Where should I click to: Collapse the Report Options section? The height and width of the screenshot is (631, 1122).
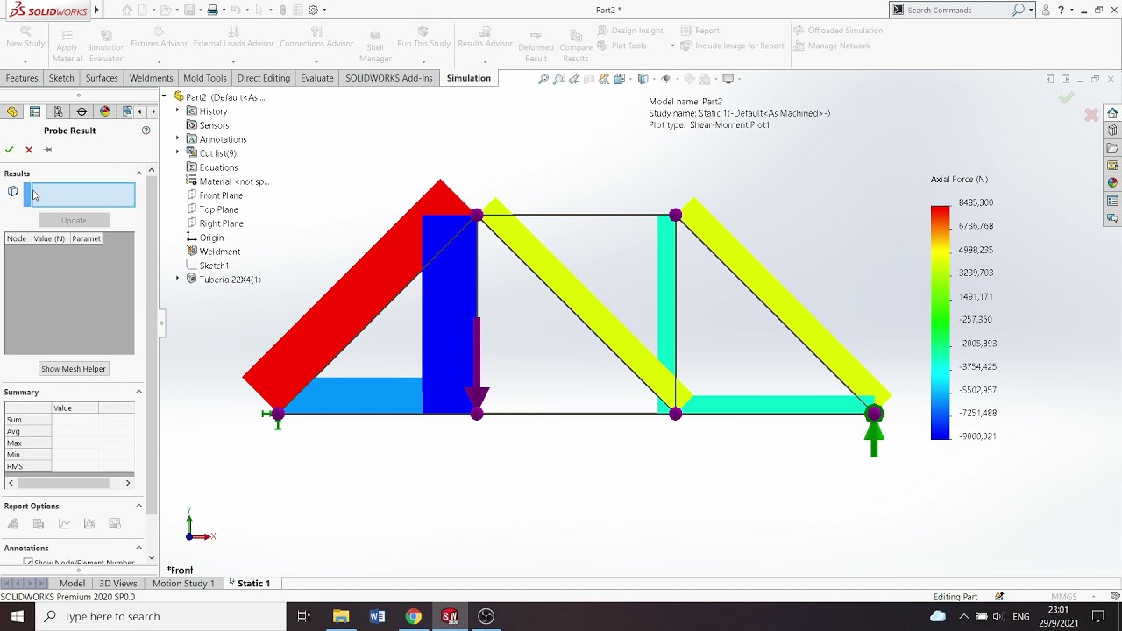pos(138,506)
